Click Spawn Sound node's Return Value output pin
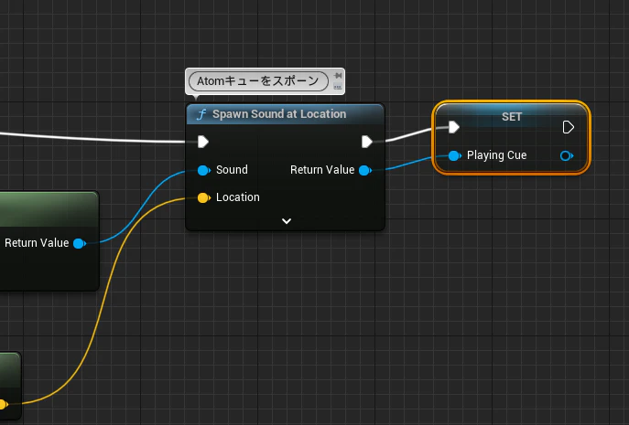The image size is (629, 425). [x=365, y=170]
